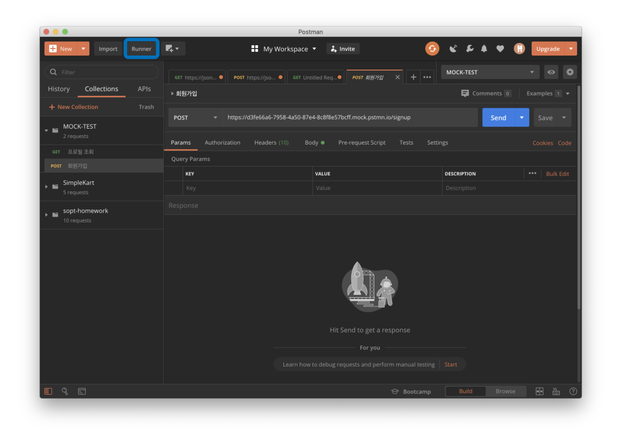Image resolution: width=624 pixels, height=445 pixels.
Task: Open settings wrench icon in header
Action: (x=470, y=49)
